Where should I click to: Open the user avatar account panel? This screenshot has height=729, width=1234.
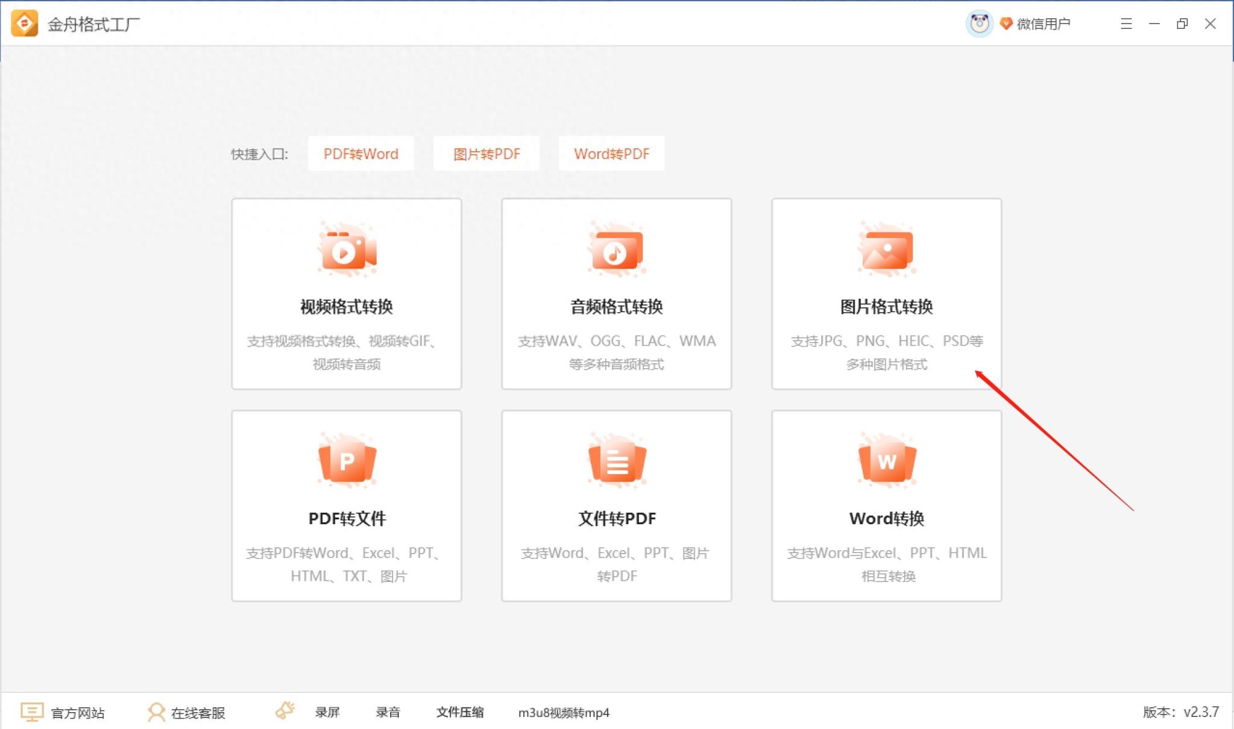coord(978,23)
